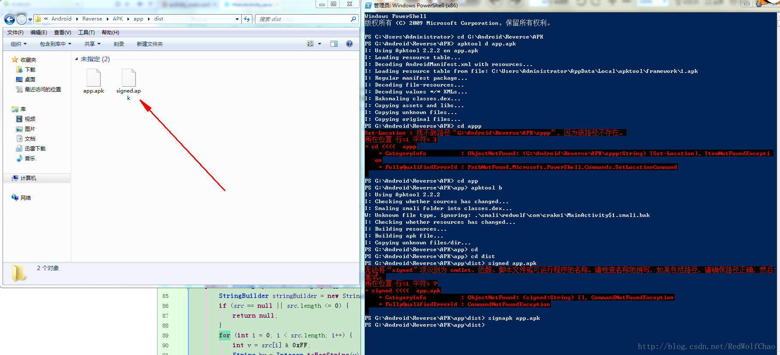780x355 pixels.
Task: Click the 'signapk app.apk' command line in PowerShell
Action: [x=514, y=318]
